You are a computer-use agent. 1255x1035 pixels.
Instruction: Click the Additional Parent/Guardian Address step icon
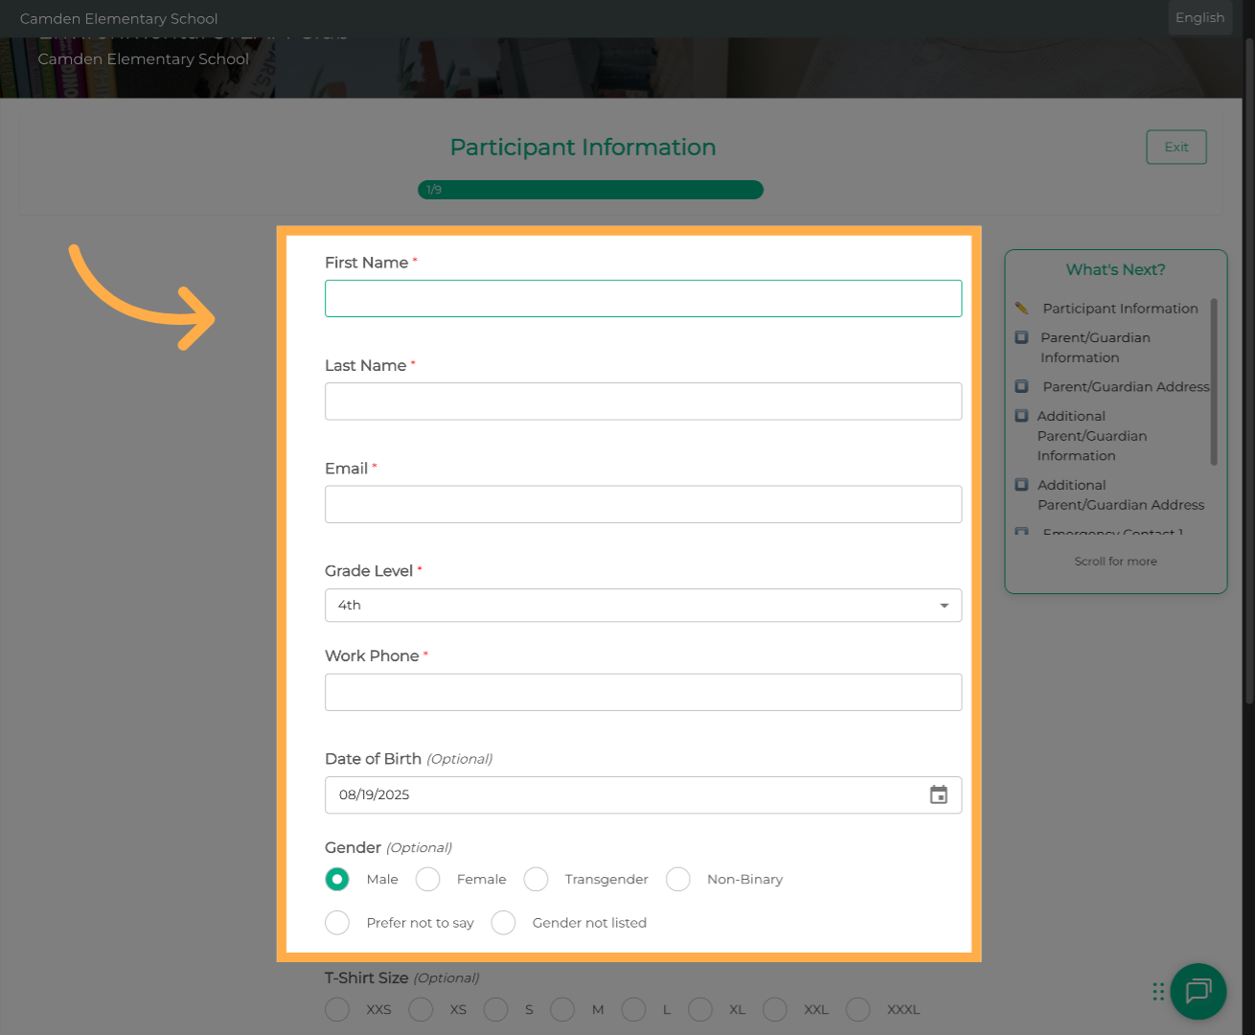click(x=1021, y=485)
